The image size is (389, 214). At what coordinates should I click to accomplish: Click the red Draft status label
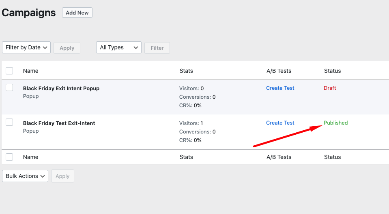click(x=330, y=88)
